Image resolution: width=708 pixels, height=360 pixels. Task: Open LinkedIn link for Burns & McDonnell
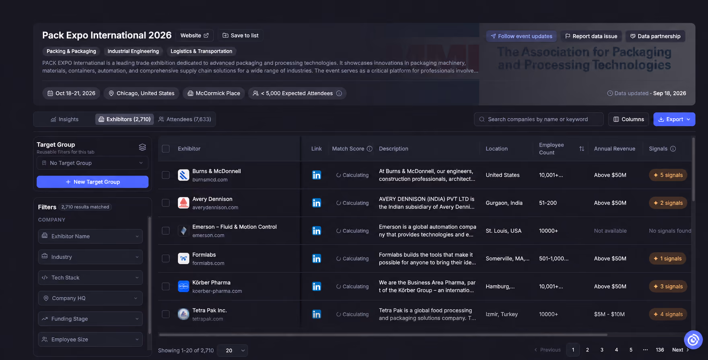(317, 175)
